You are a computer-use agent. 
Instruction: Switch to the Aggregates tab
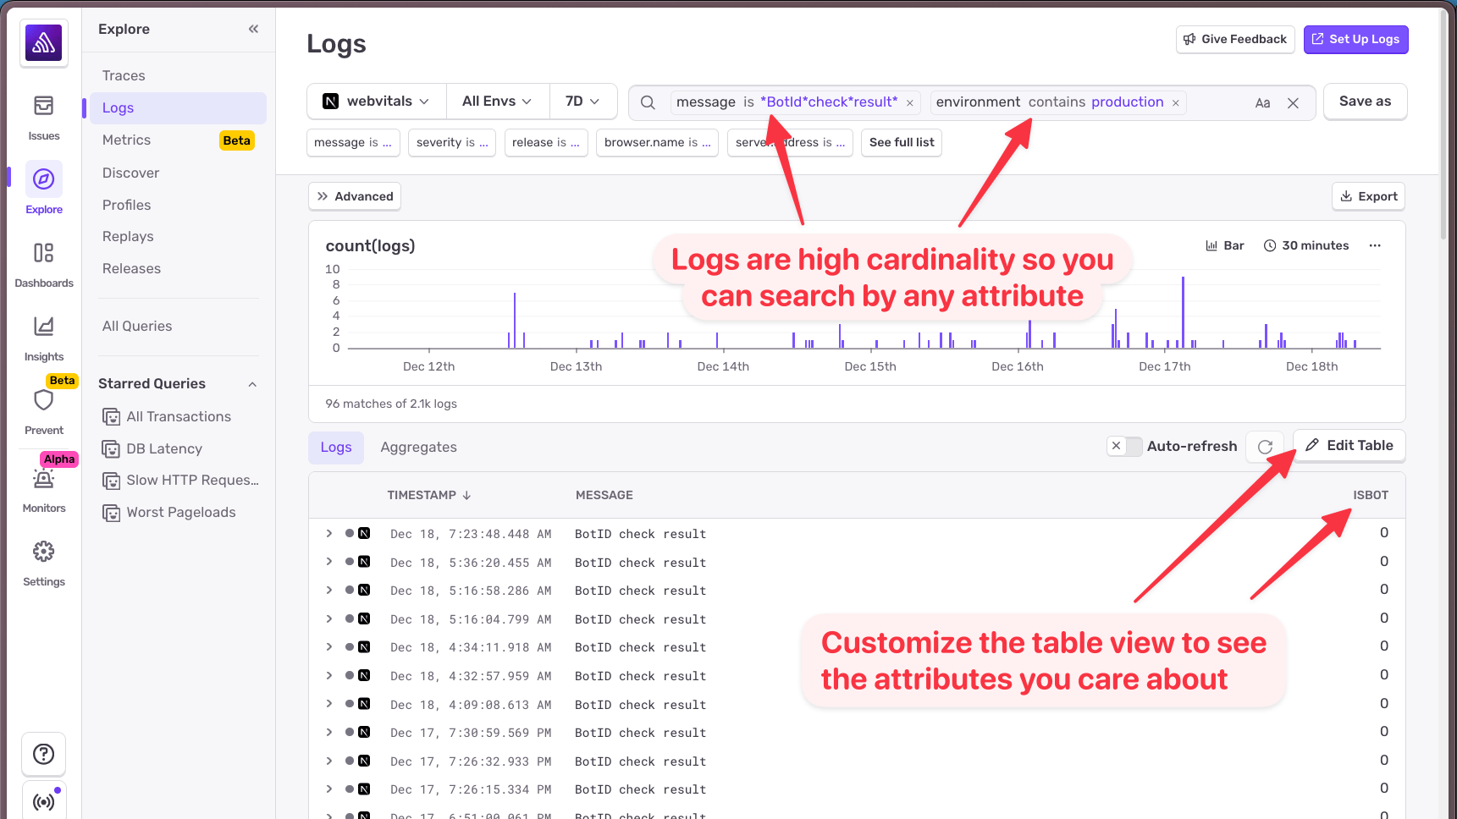[418, 447]
